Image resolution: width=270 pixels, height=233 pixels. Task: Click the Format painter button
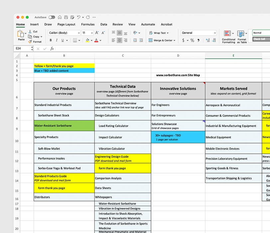click(x=35, y=42)
